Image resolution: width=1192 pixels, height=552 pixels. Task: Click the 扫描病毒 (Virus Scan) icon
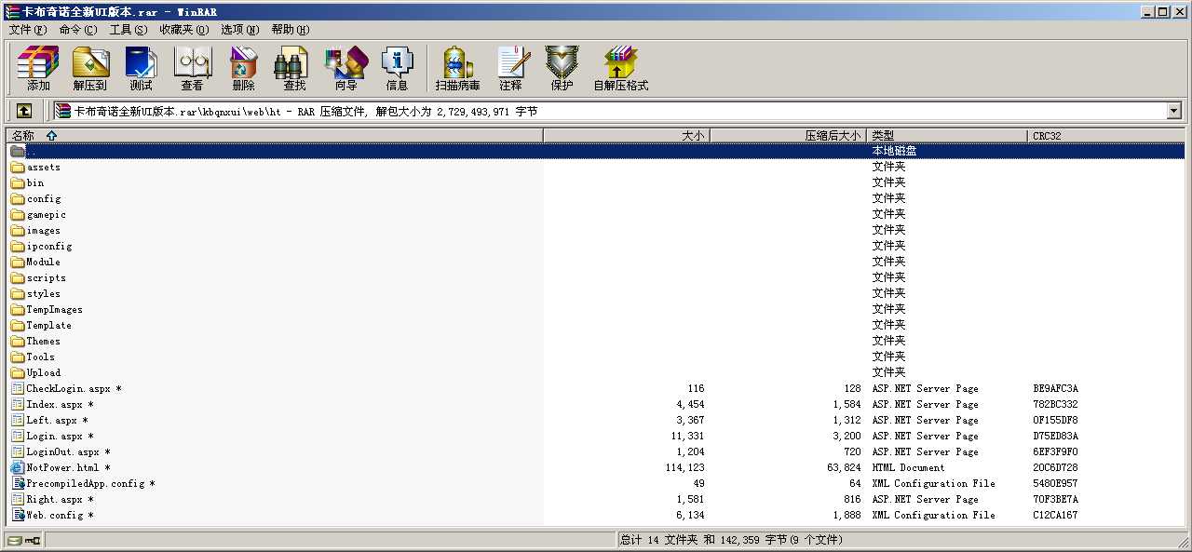(458, 69)
